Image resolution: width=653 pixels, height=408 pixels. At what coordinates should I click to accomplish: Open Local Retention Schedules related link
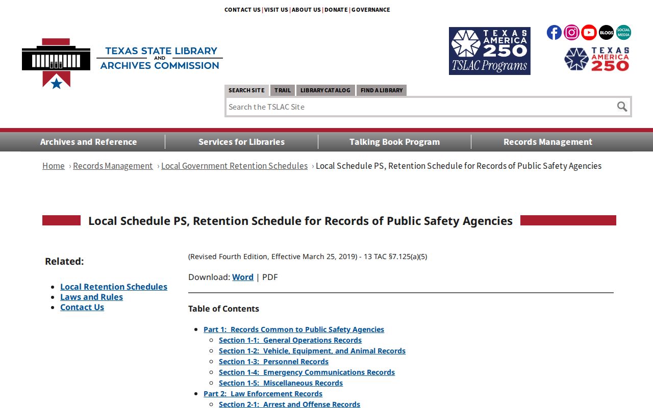coord(114,287)
